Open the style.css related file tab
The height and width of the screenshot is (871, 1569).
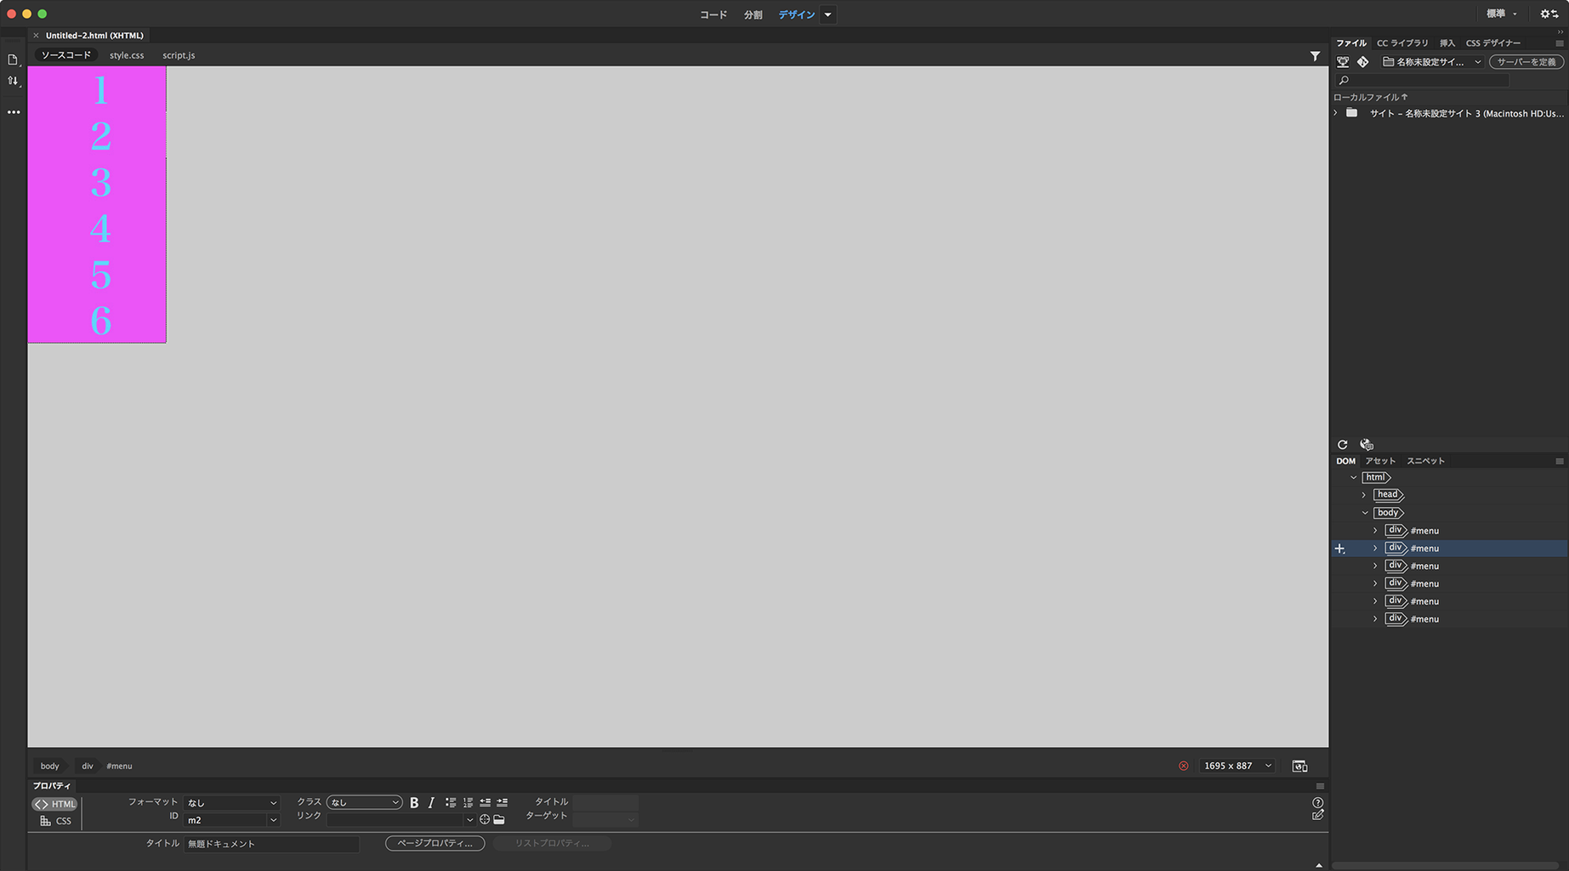(x=127, y=55)
